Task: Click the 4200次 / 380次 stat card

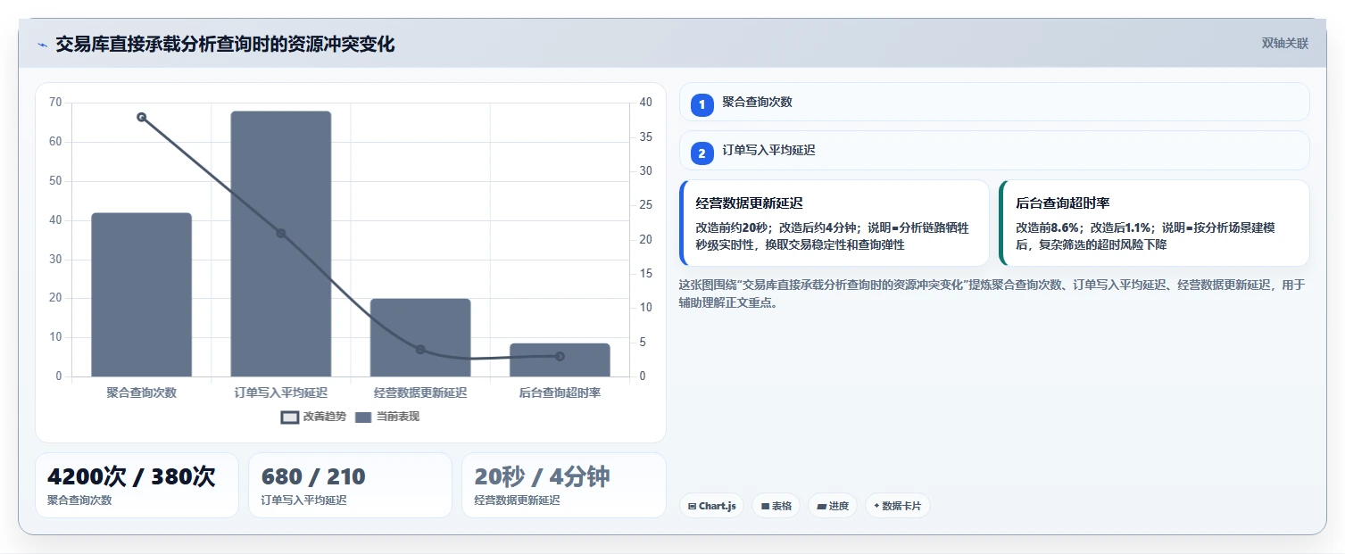Action: click(x=137, y=485)
